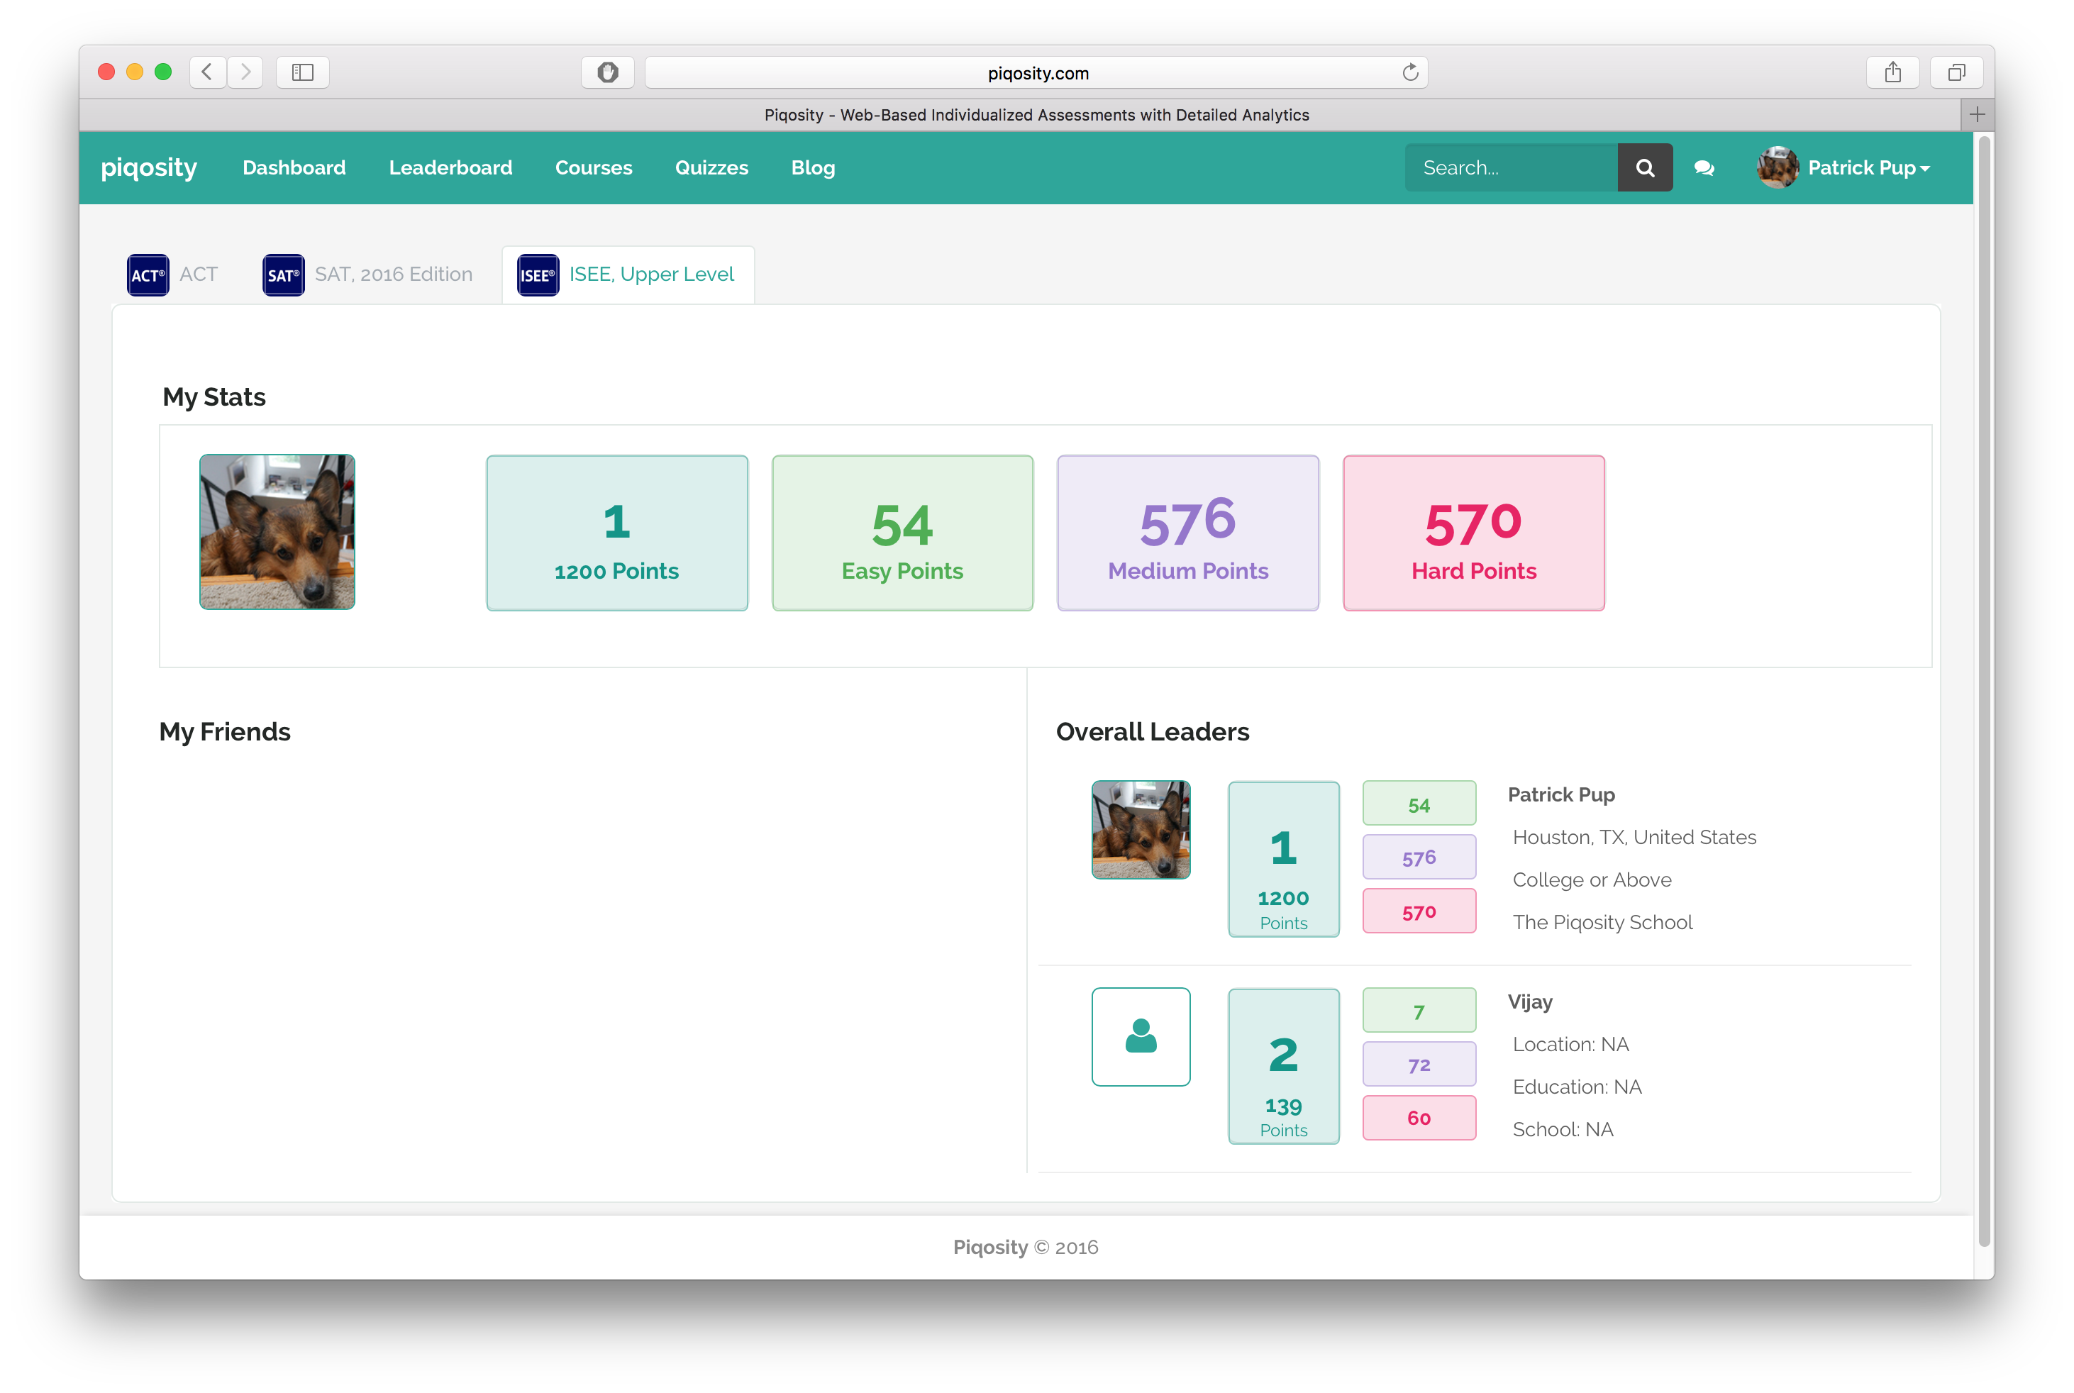Add a new tab with the plus button
The height and width of the screenshot is (1393, 2074).
click(x=1976, y=115)
